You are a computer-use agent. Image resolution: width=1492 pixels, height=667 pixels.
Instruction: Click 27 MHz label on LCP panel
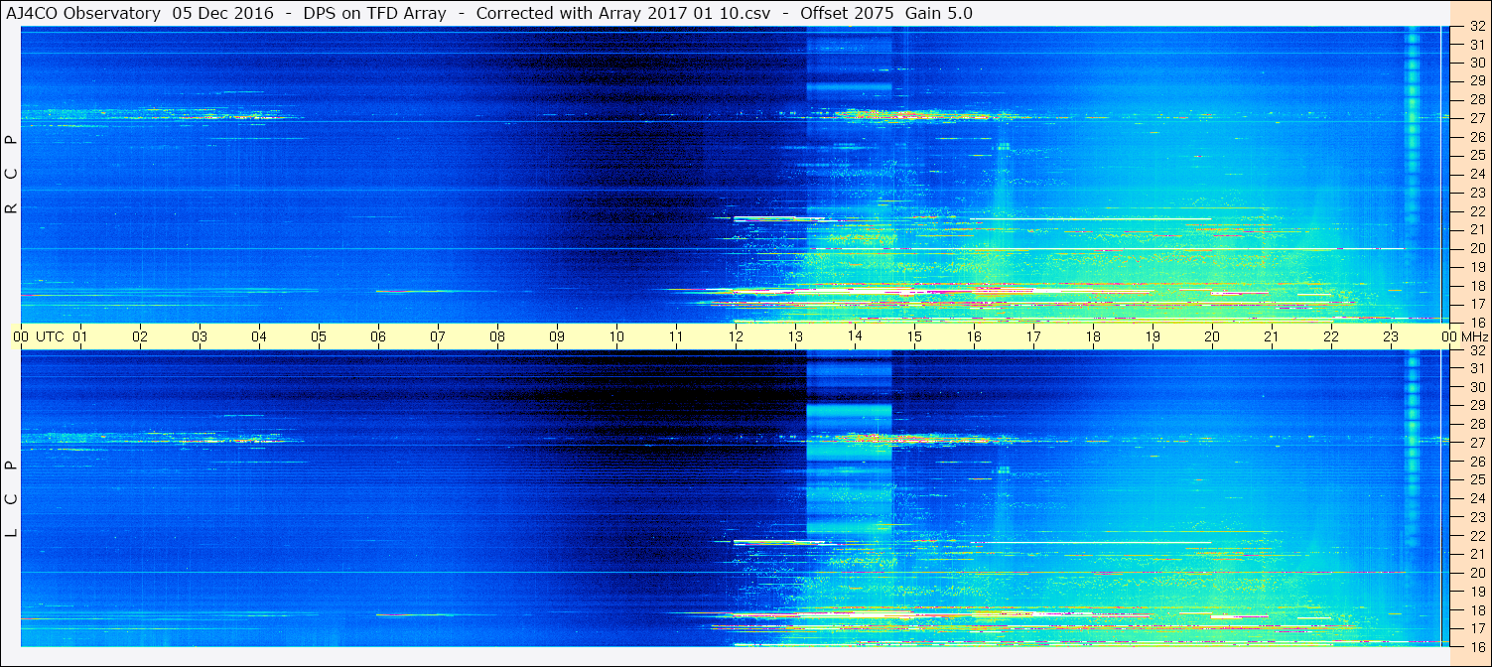[x=1477, y=443]
